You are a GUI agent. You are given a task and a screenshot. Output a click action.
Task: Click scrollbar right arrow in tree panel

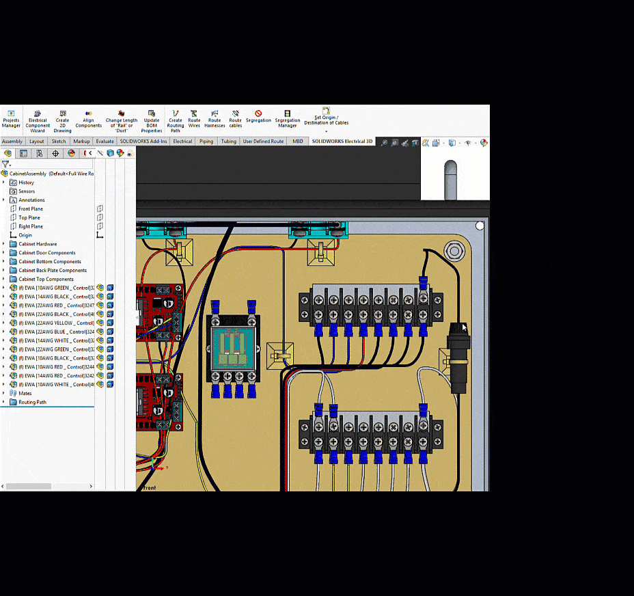pyautogui.click(x=91, y=487)
